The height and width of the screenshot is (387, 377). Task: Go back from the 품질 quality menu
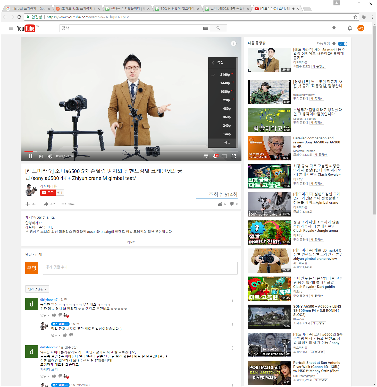pyautogui.click(x=213, y=63)
